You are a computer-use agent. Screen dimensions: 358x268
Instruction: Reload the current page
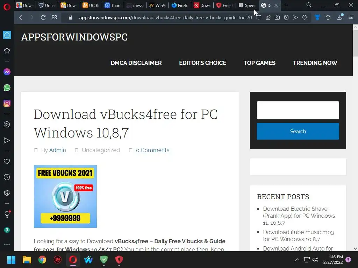coord(43,17)
